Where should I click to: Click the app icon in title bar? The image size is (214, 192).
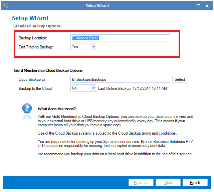[x=5, y=6]
